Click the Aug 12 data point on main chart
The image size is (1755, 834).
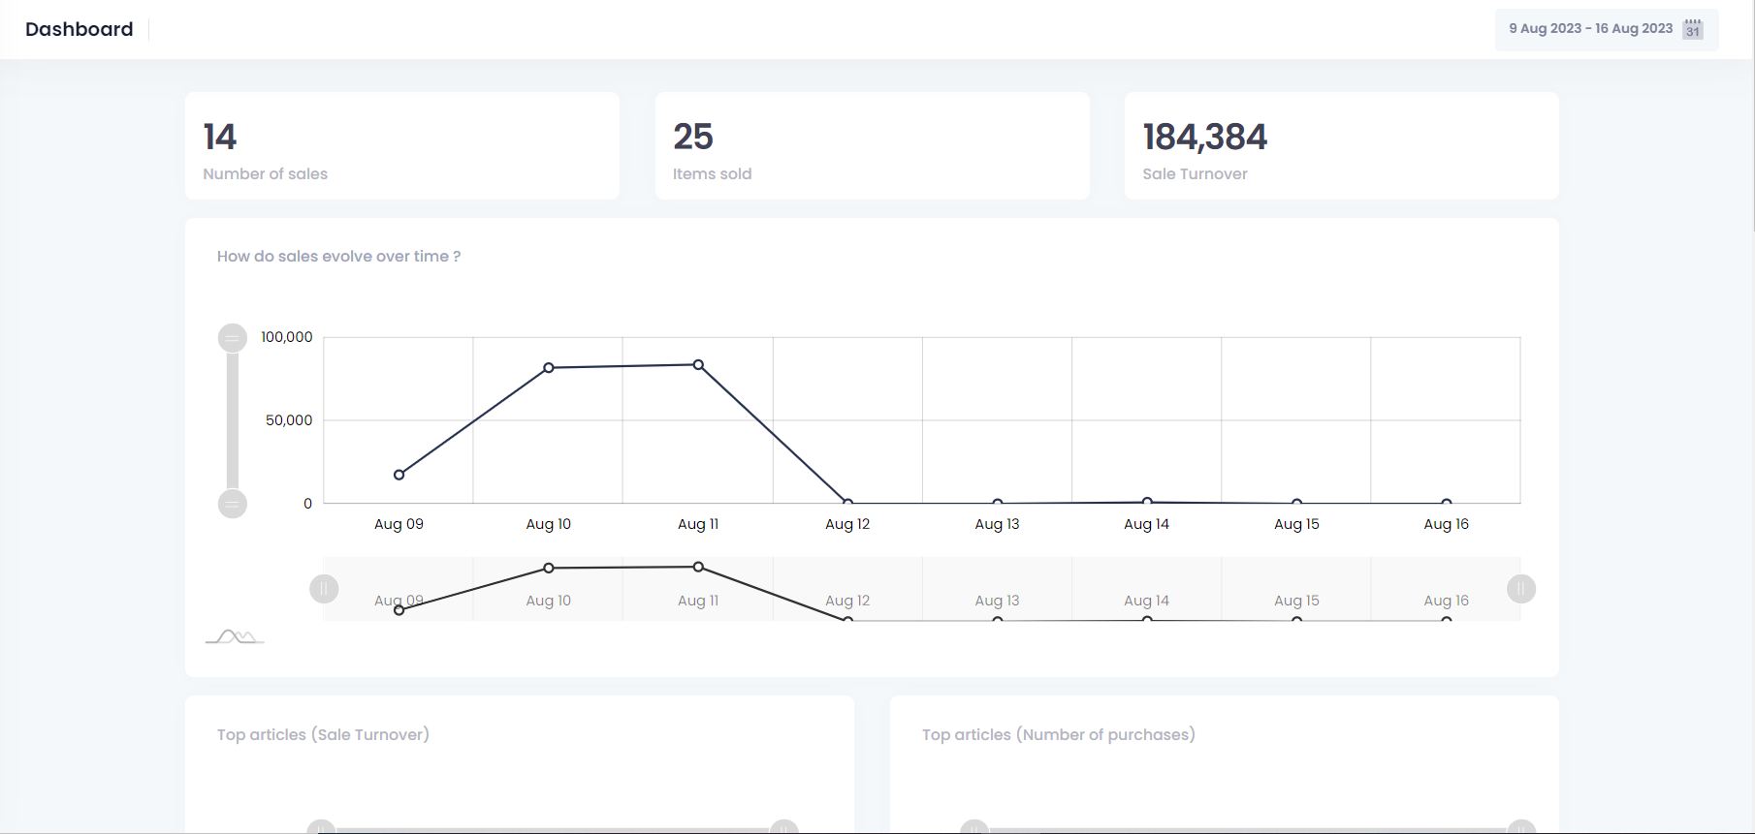[847, 503]
